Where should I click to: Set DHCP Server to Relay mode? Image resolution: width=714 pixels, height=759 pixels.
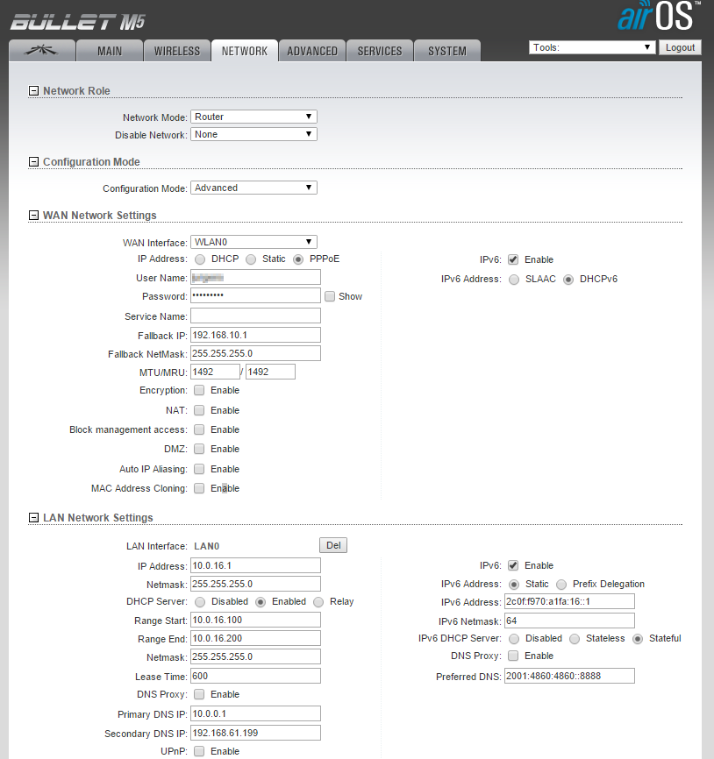point(319,601)
